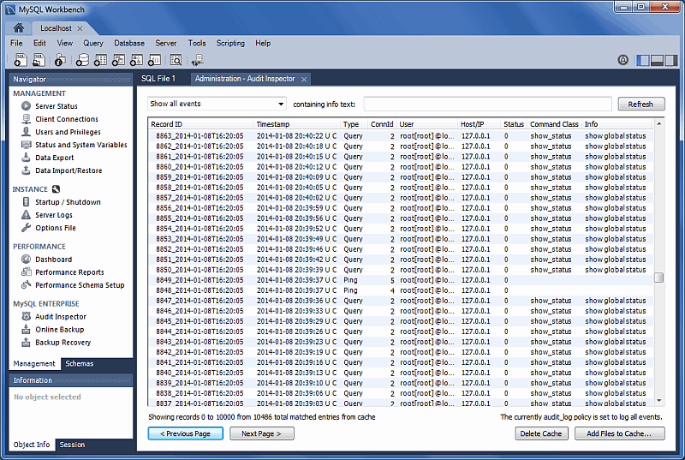The height and width of the screenshot is (460, 685).
Task: Open the object inspector toolbar icon
Action: [x=60, y=60]
